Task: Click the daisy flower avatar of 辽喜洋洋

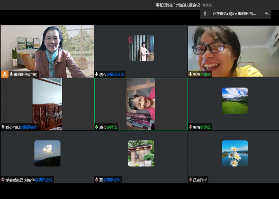Action: (235, 153)
